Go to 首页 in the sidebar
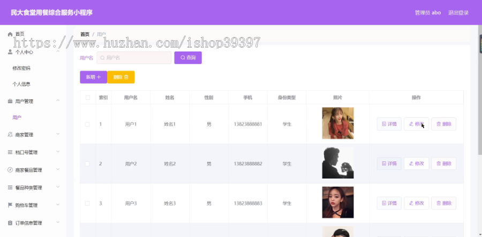Image resolution: width=482 pixels, height=237 pixels. pyautogui.click(x=20, y=34)
